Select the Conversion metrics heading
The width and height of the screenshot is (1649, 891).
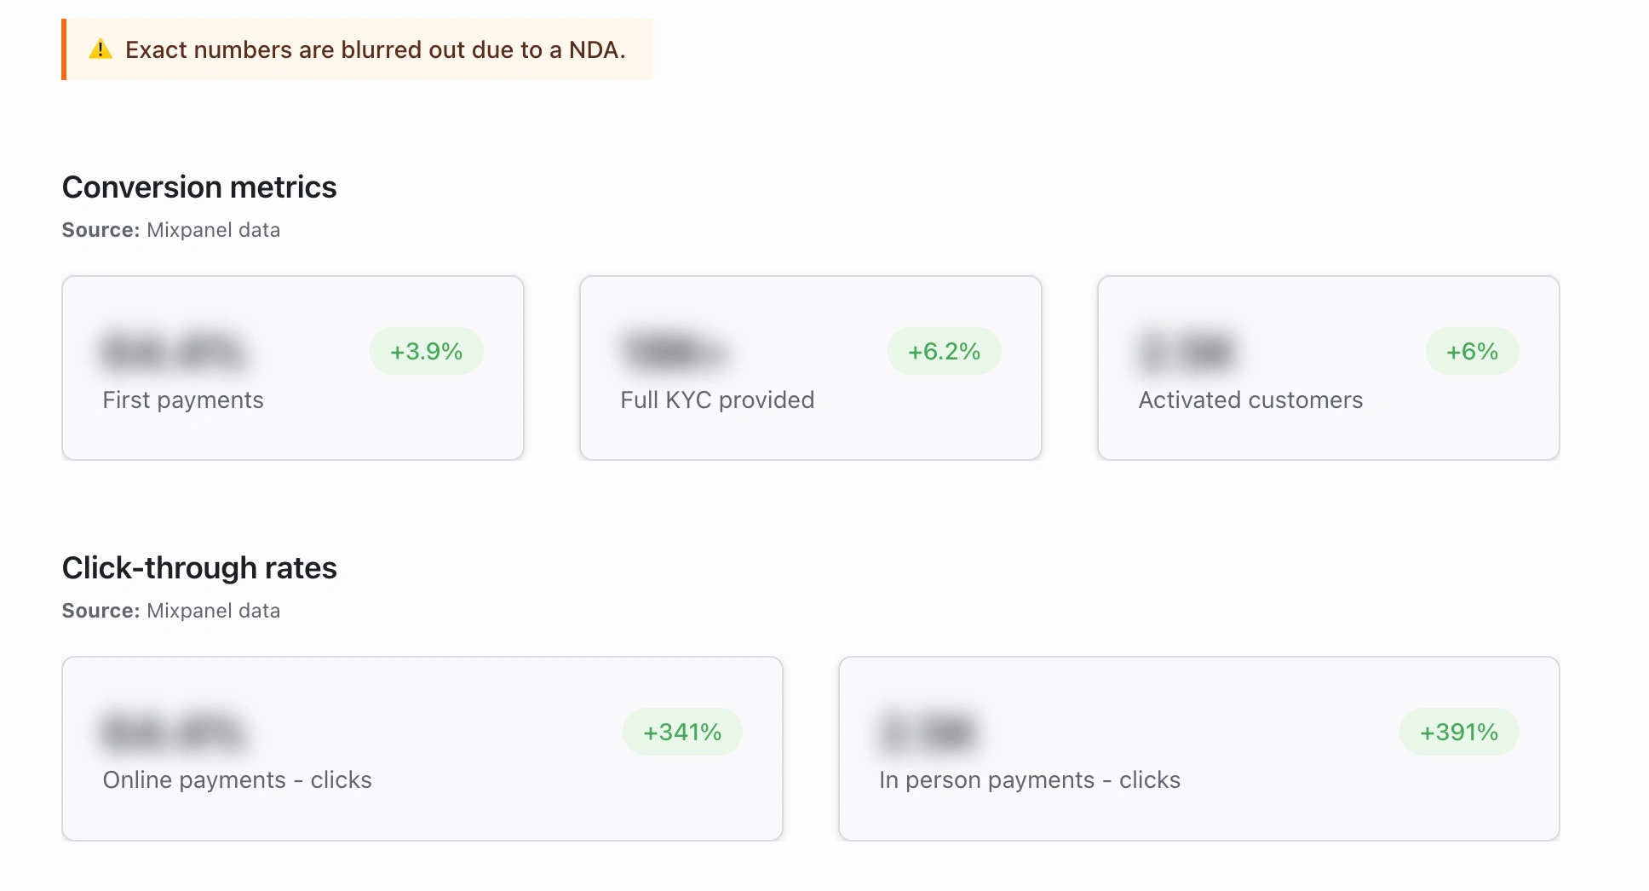point(199,187)
